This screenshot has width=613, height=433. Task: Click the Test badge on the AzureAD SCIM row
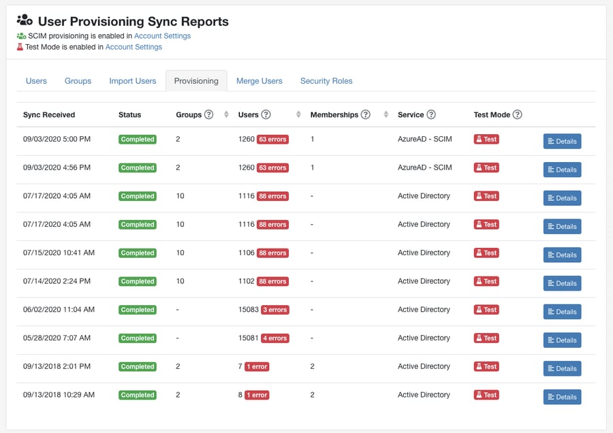(486, 139)
